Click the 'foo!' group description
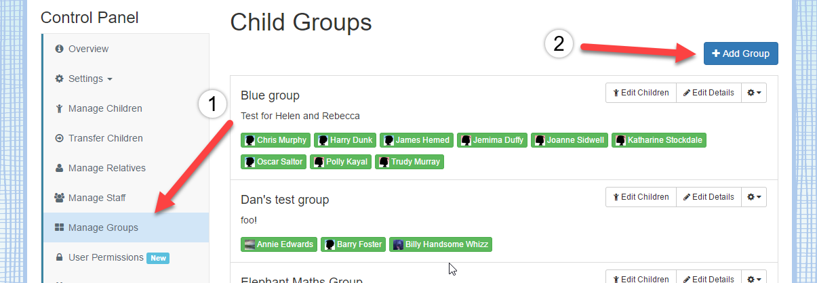Viewport: 817px width, 283px height. (x=249, y=220)
